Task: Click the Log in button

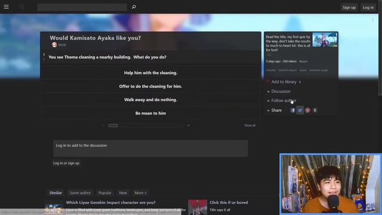Action: click(x=368, y=7)
